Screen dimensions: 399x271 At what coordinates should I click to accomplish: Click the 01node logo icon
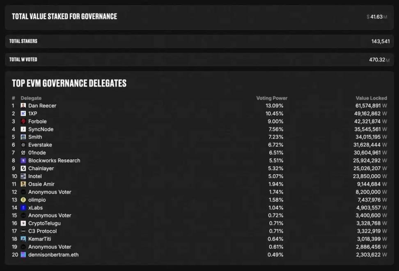click(23, 153)
